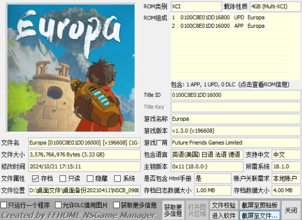Viewport: 302px width, 220px height.
Task: Click the 文件位置 path field
Action: tap(84, 191)
